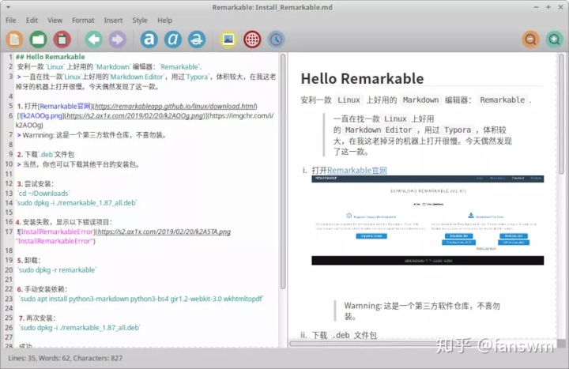569x369 pixels.
Task: Click the Undo left arrow icon
Action: click(x=93, y=40)
